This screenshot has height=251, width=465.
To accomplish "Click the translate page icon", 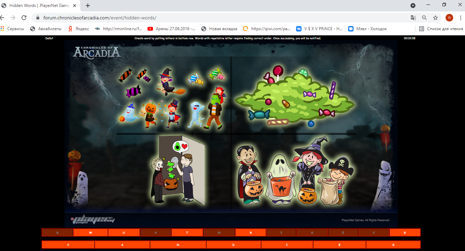I will [413, 18].
